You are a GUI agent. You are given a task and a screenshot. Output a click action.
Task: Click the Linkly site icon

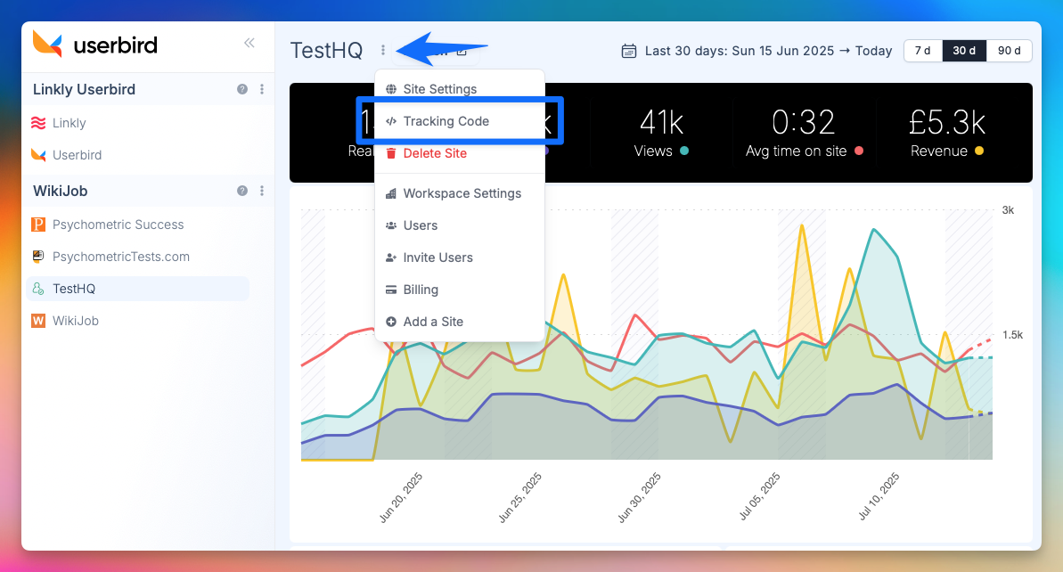[x=38, y=123]
